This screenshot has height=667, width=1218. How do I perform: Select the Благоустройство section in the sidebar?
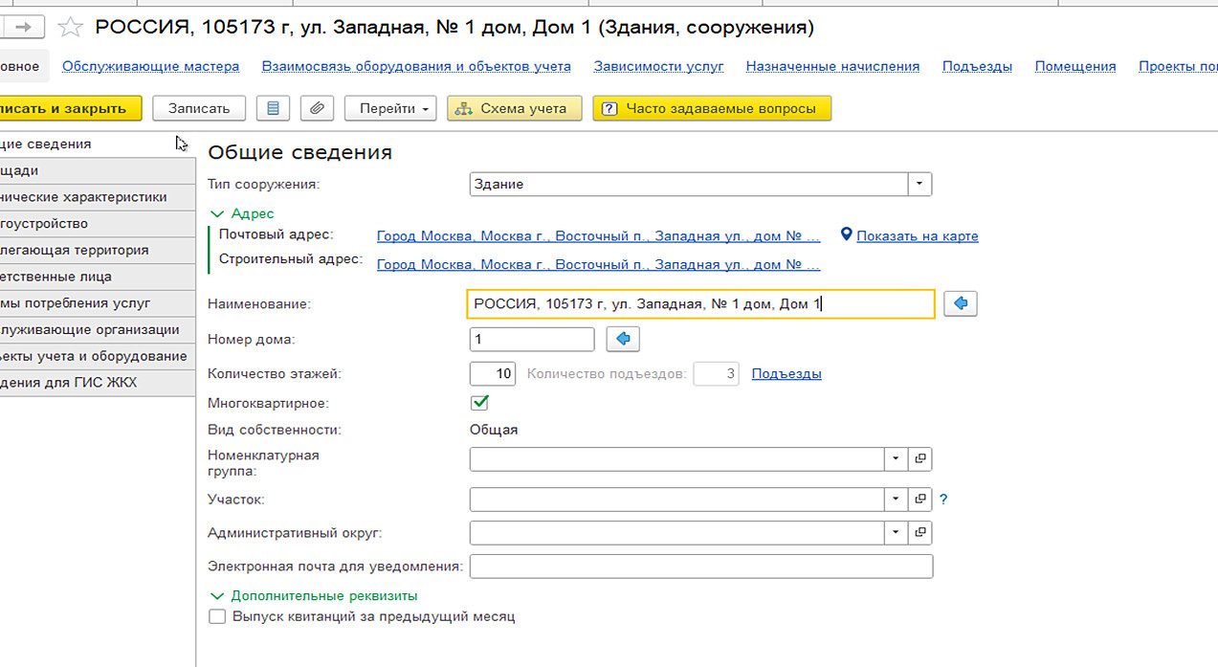97,223
